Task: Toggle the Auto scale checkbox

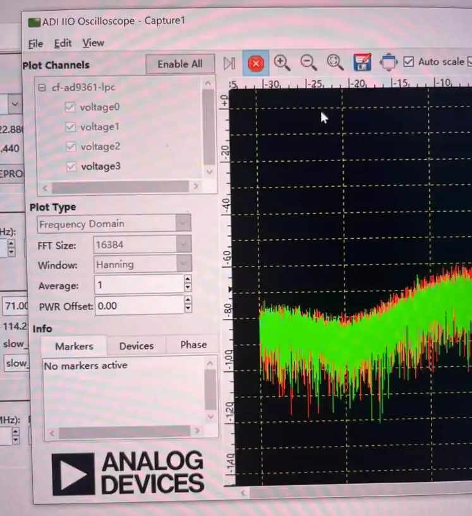Action: click(x=408, y=61)
